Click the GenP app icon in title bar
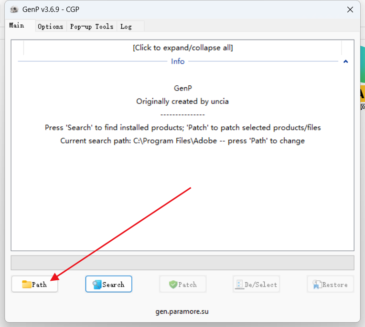The height and width of the screenshot is (327, 365). 14,10
